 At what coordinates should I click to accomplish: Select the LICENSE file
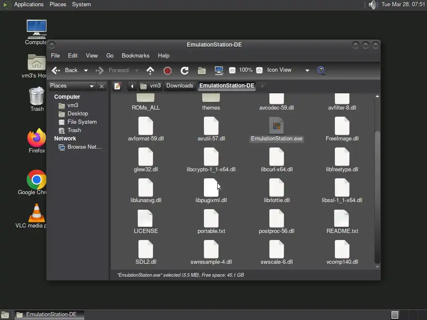pyautogui.click(x=146, y=222)
